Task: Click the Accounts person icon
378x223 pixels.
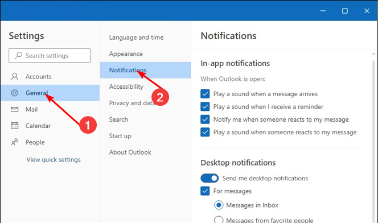Action: tap(14, 77)
